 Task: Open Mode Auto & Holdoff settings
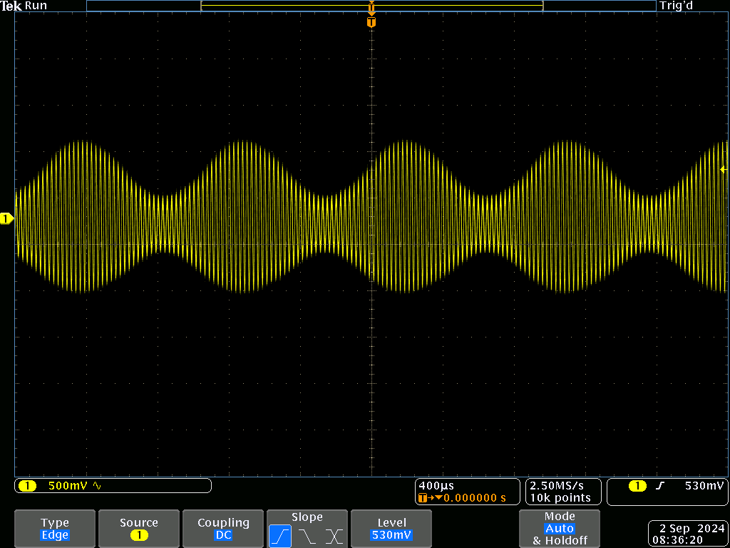[560, 529]
